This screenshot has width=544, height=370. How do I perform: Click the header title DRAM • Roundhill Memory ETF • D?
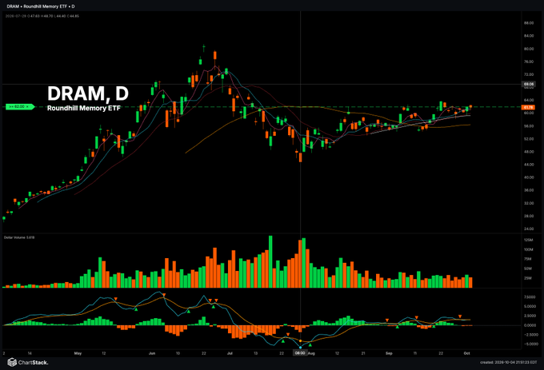pos(41,6)
